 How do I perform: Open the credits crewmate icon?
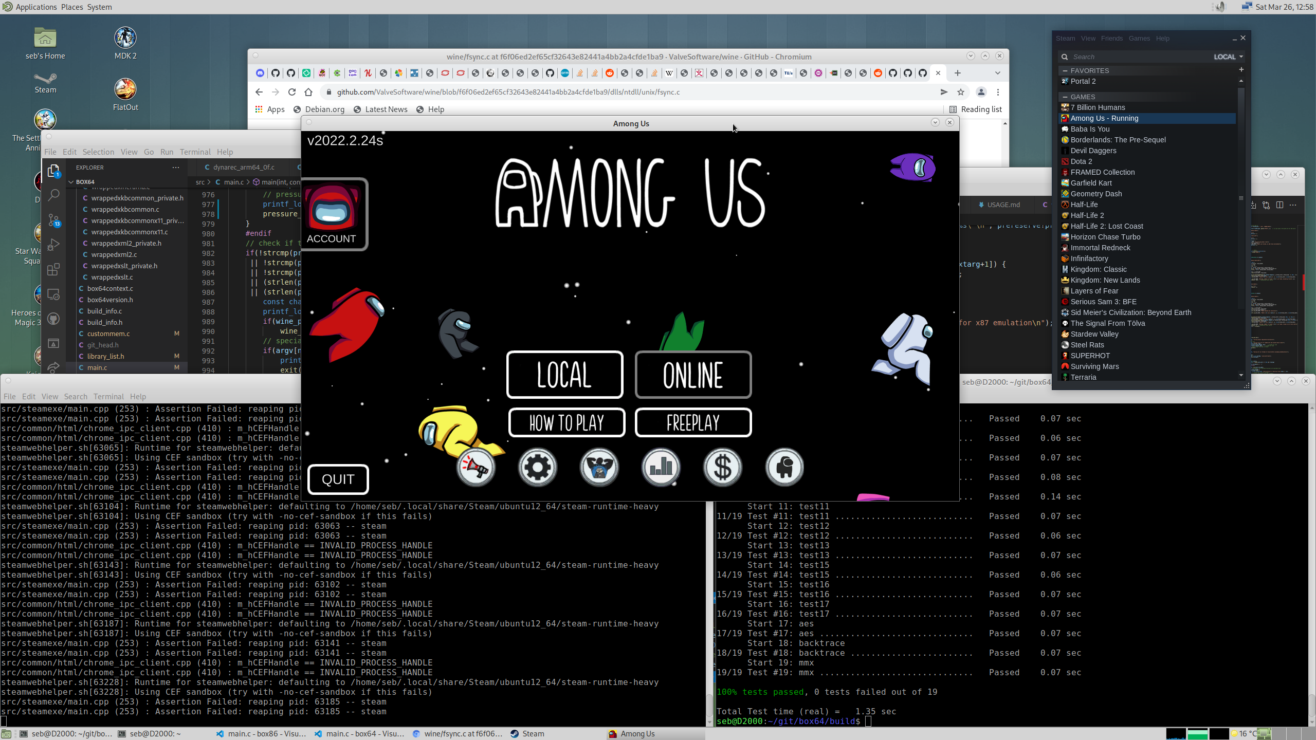coord(784,467)
